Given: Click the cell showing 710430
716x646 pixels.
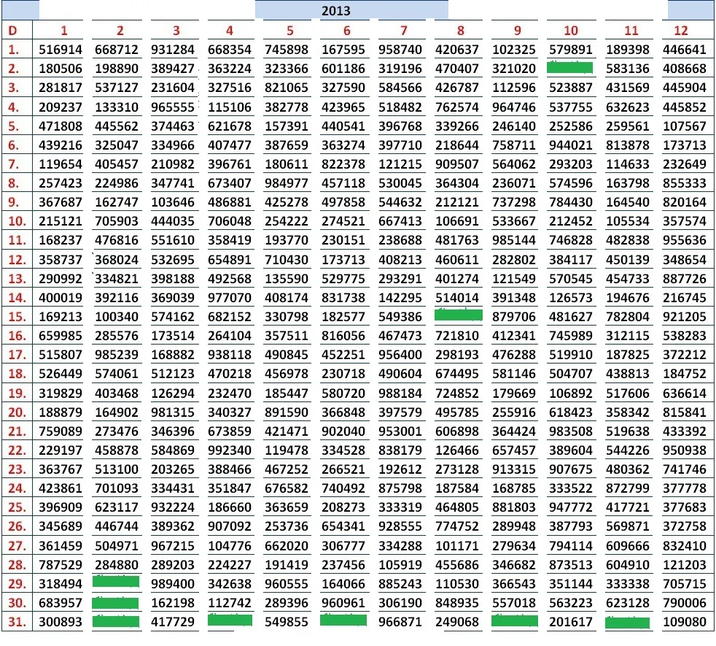Looking at the screenshot, I should [287, 260].
